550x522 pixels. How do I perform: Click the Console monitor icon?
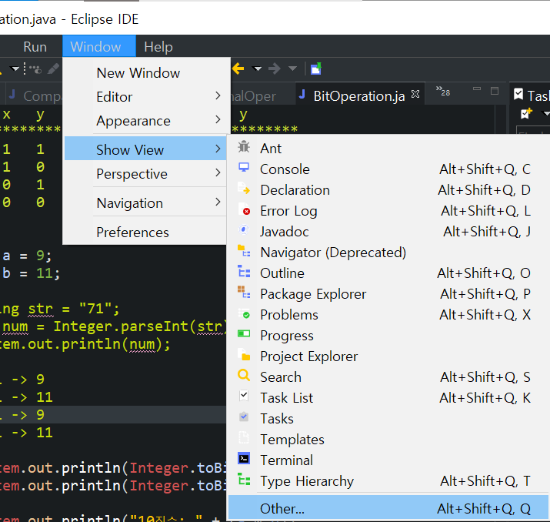244,167
